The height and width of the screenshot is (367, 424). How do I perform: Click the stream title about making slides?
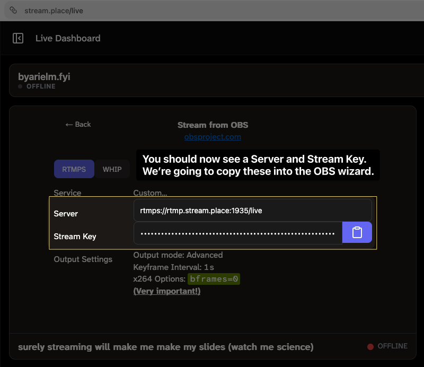coord(166,347)
